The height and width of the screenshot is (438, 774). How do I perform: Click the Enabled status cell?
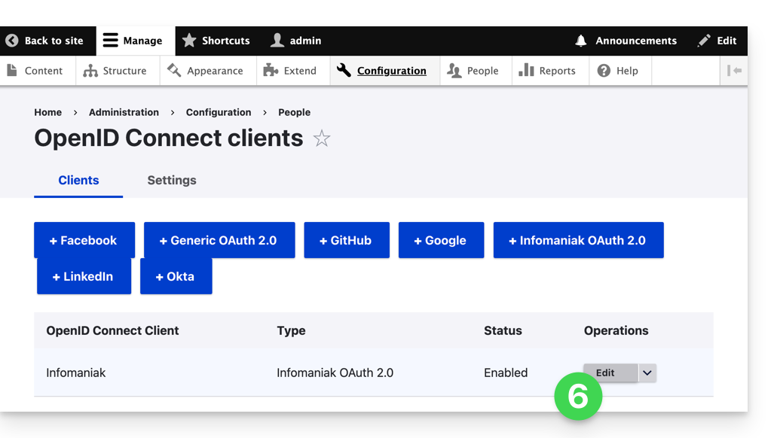pyautogui.click(x=506, y=373)
